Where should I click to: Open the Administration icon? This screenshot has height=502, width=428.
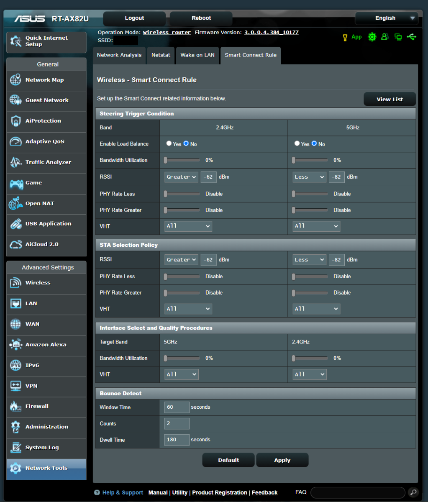click(x=15, y=427)
